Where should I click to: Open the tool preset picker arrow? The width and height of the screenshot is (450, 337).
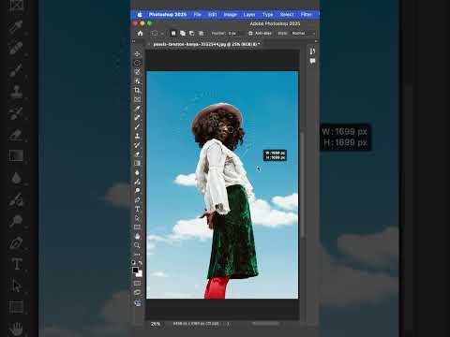(162, 33)
